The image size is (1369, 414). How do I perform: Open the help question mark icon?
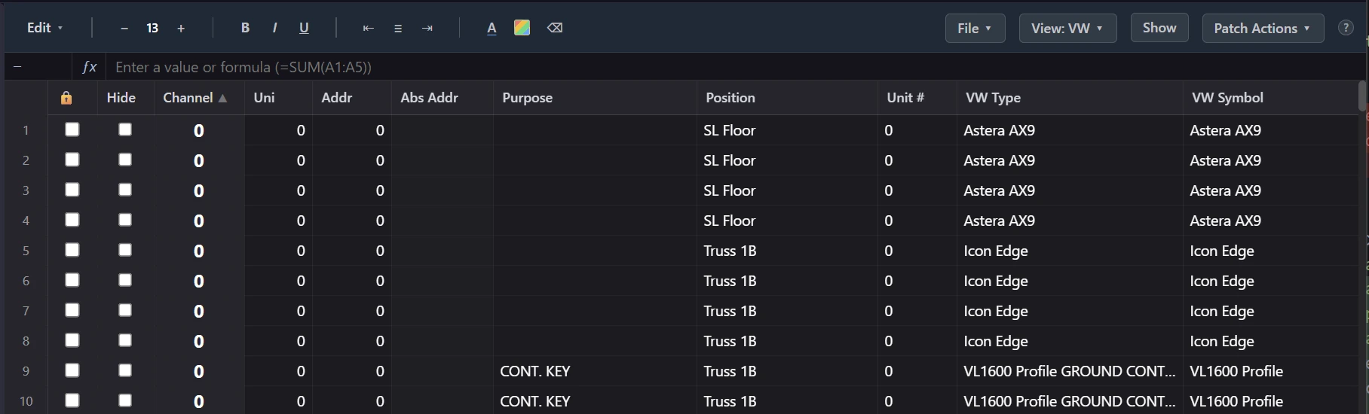pyautogui.click(x=1346, y=28)
